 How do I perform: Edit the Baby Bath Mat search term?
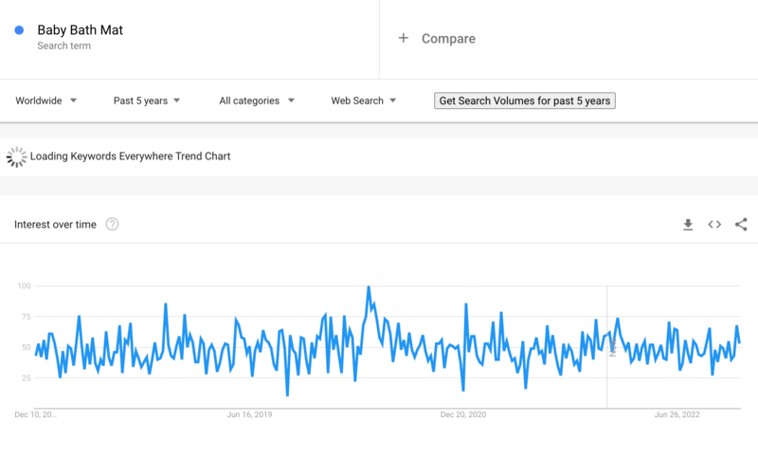pos(81,30)
